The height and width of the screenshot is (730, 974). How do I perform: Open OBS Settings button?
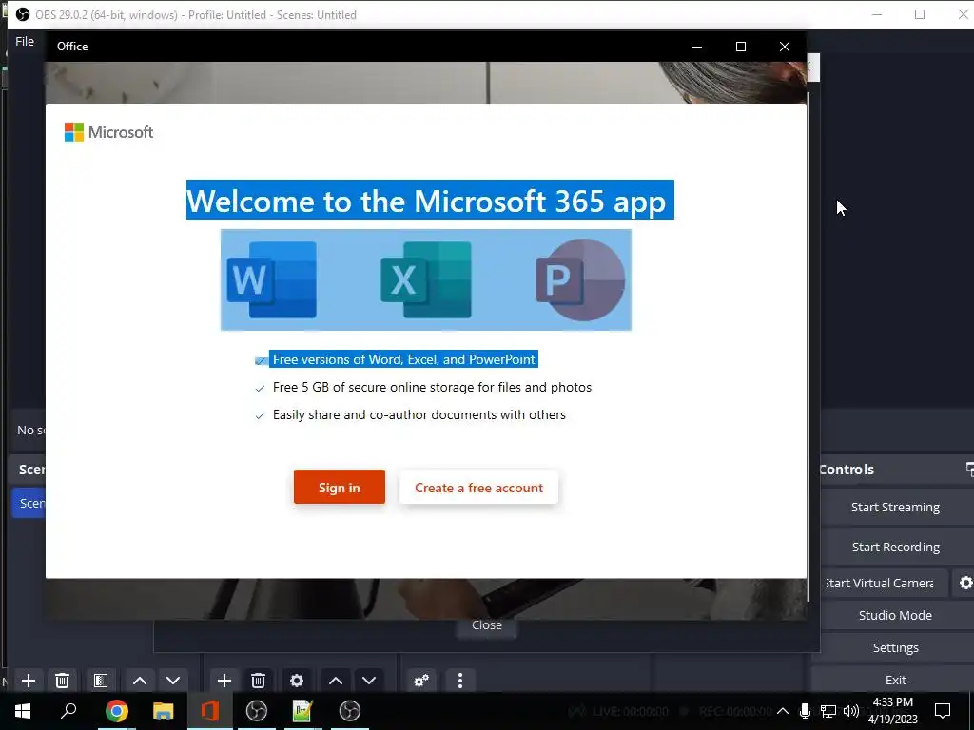click(x=895, y=647)
